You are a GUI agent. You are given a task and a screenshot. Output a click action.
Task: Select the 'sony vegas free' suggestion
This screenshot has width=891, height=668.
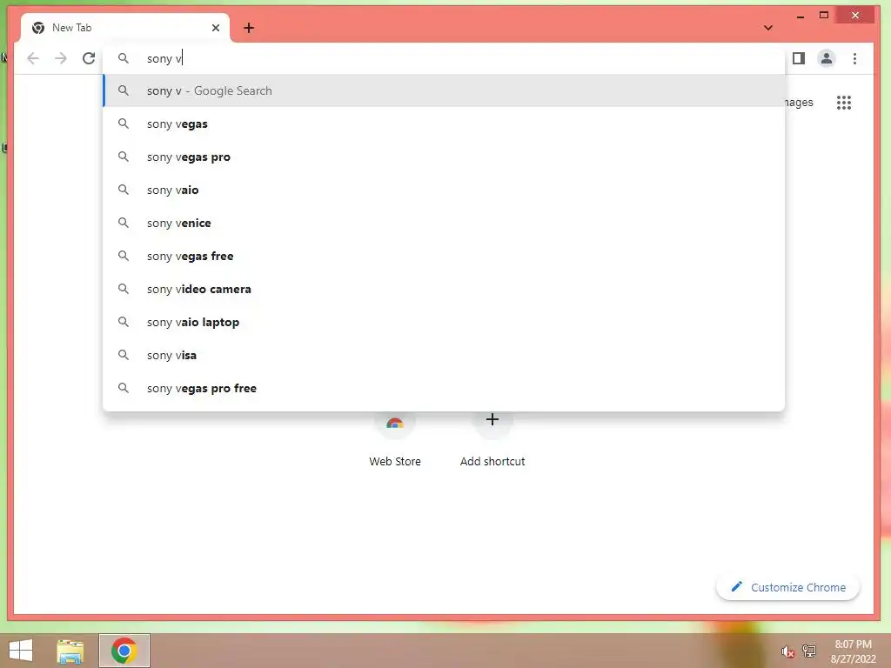[444, 256]
